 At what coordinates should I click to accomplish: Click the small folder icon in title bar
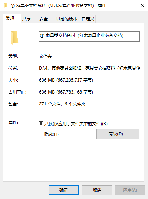(x=6, y=6)
